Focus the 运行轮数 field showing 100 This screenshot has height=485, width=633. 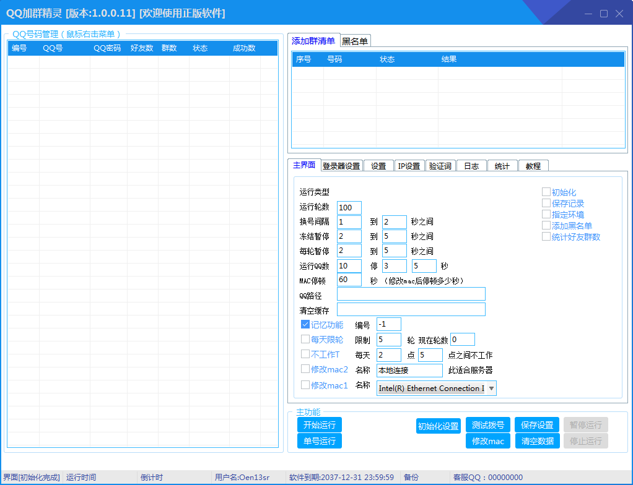tap(349, 207)
